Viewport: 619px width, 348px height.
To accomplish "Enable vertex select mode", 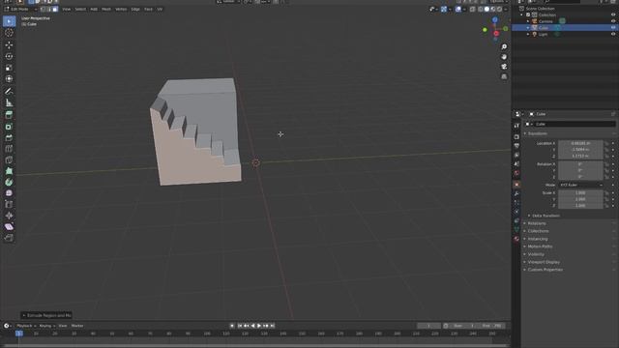I will [x=43, y=9].
